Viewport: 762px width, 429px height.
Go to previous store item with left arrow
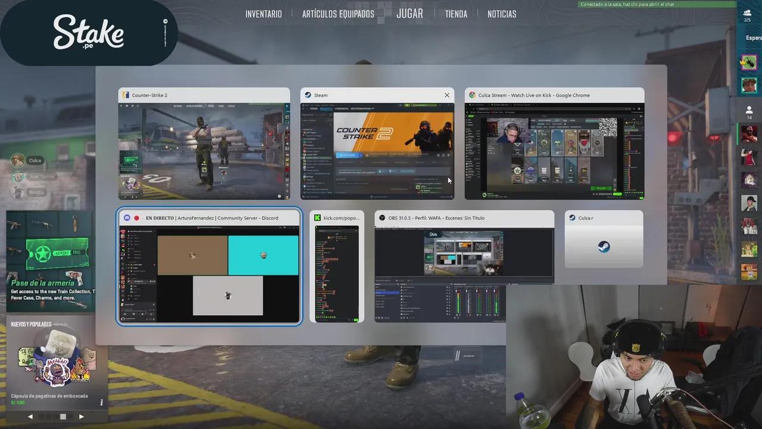pyautogui.click(x=30, y=416)
